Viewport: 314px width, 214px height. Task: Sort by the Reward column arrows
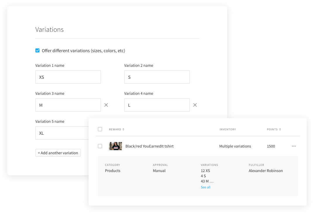[123, 129]
